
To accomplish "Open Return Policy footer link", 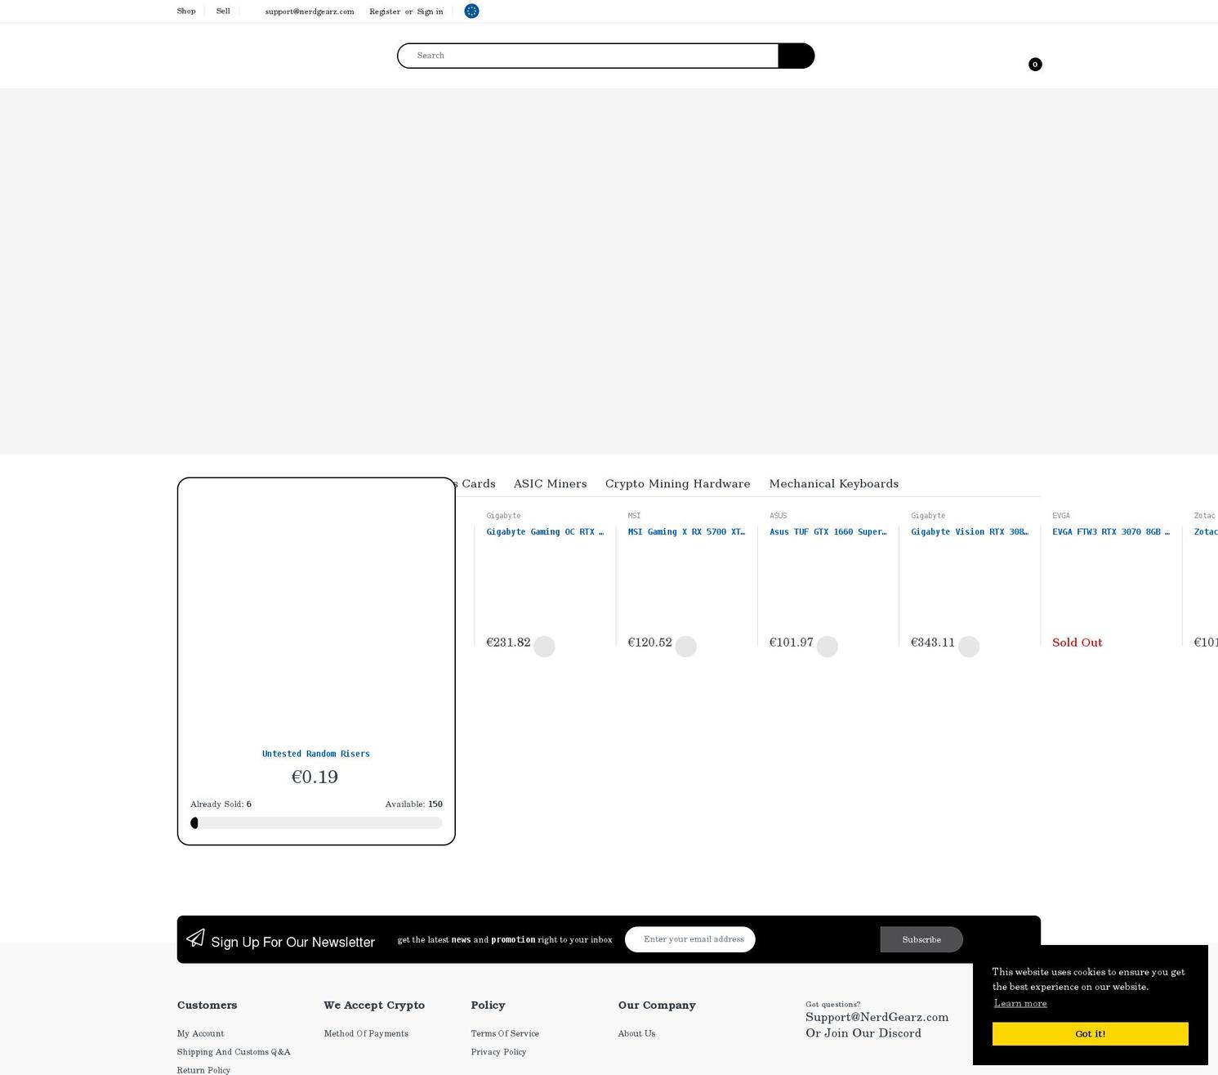I will tap(203, 1070).
